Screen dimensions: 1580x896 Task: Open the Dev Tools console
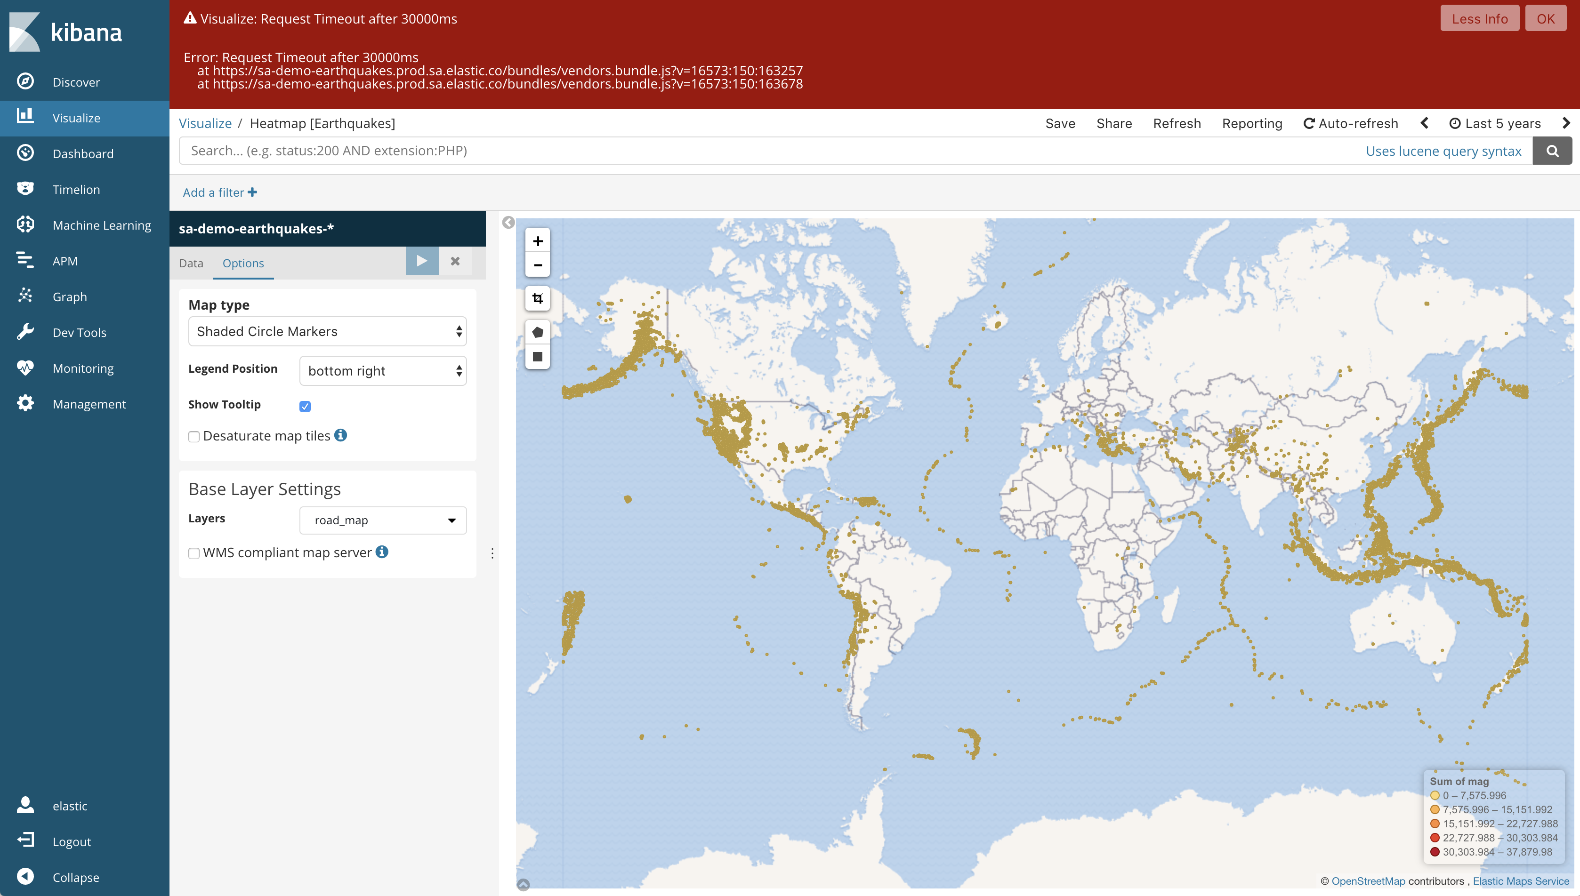[x=80, y=332]
